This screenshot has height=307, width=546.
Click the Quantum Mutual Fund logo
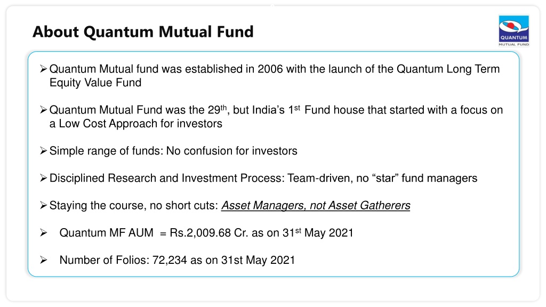point(513,30)
